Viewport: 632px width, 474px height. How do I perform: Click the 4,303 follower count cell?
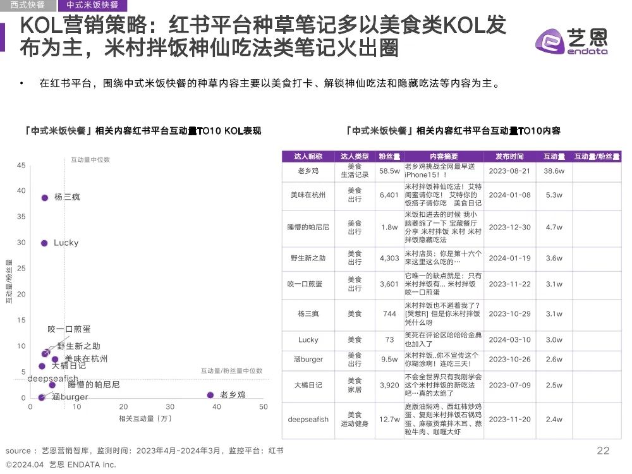pyautogui.click(x=389, y=258)
